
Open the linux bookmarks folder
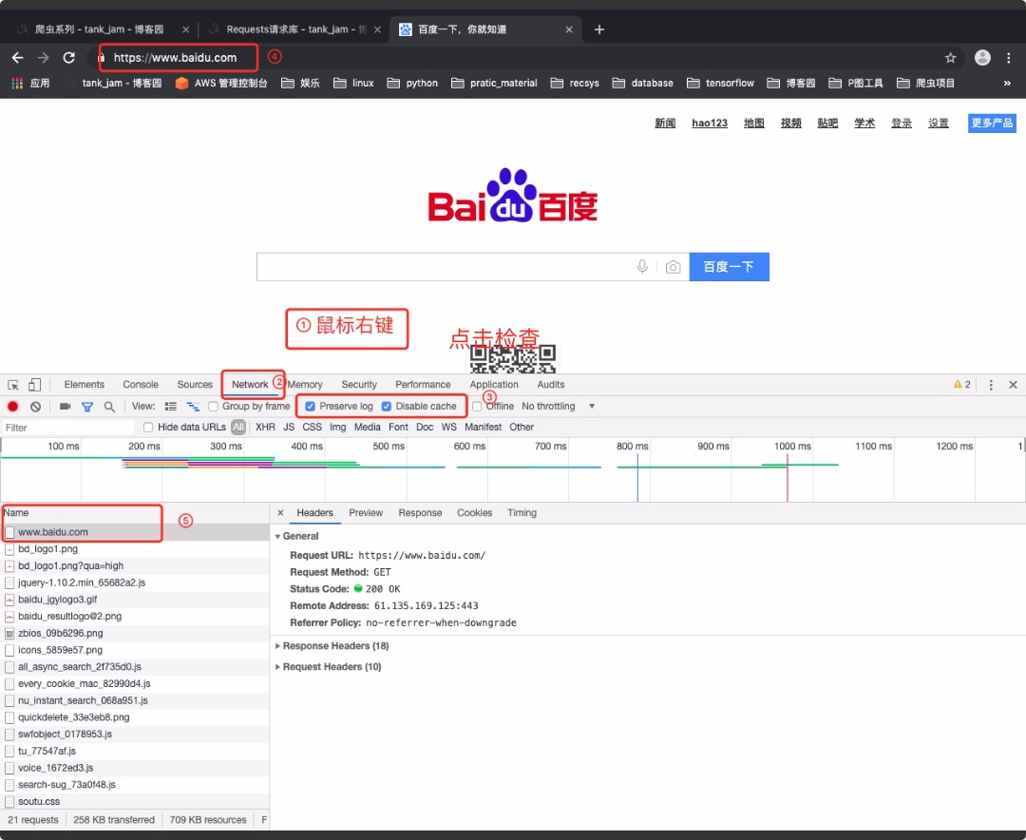click(x=353, y=84)
